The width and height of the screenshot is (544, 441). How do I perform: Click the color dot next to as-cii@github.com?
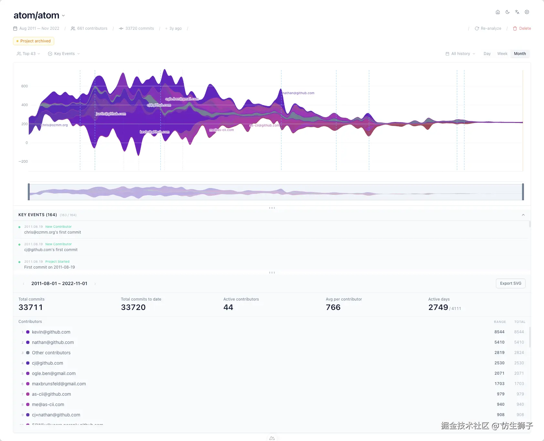point(28,394)
